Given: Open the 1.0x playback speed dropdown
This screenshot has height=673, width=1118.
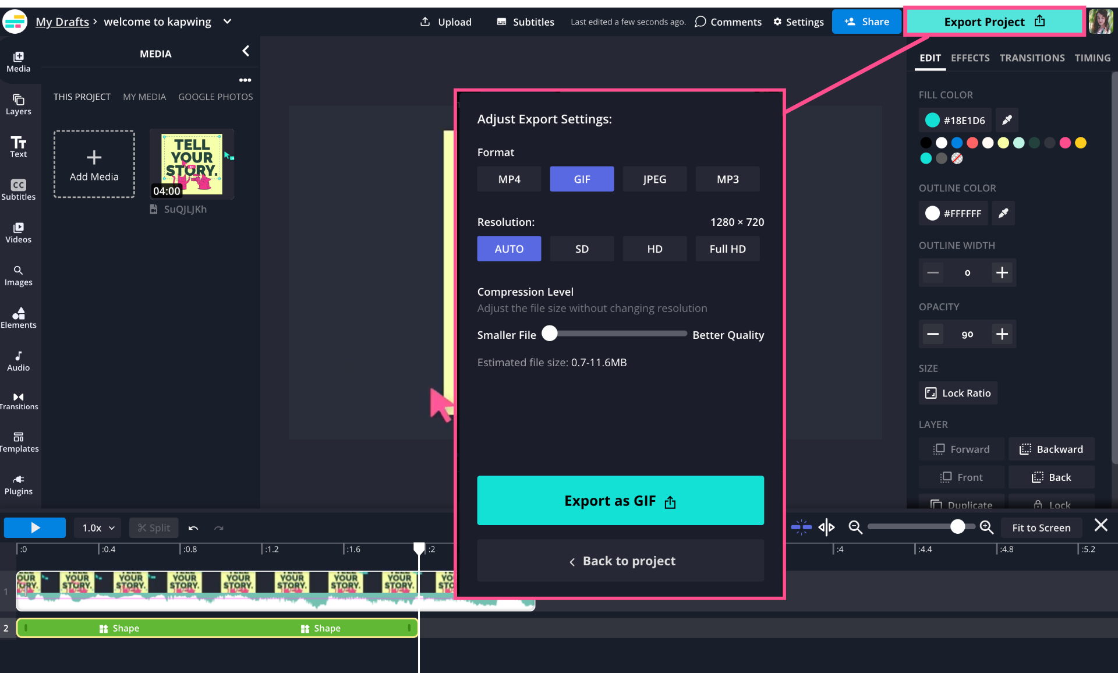Looking at the screenshot, I should coord(98,528).
